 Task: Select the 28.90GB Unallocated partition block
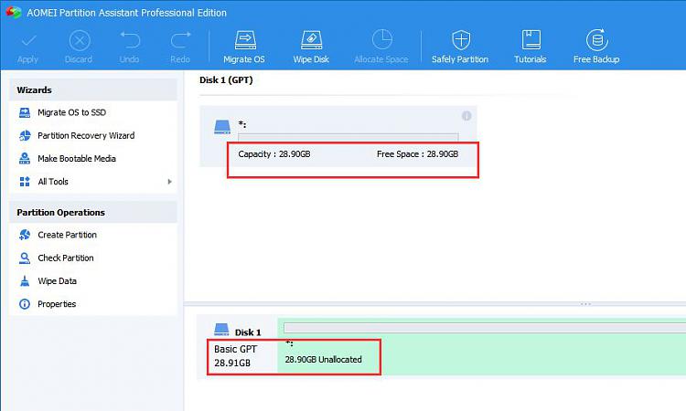481,346
